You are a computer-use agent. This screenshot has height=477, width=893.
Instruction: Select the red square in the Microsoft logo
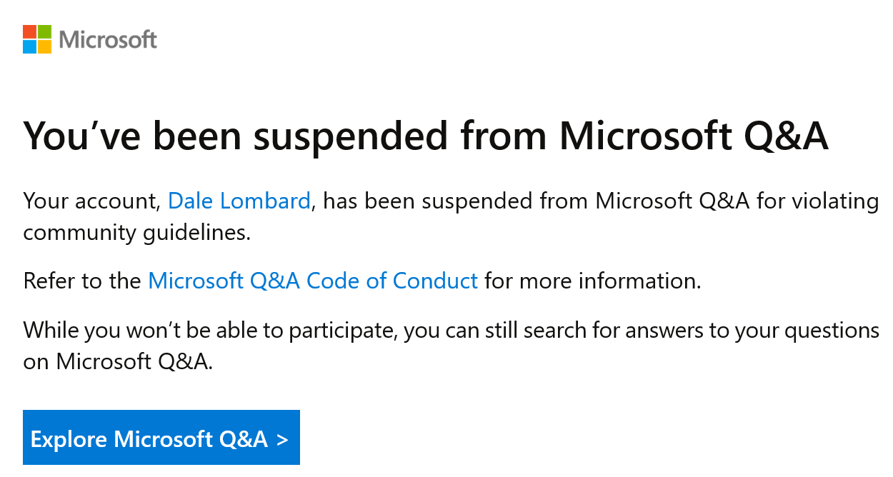29,32
